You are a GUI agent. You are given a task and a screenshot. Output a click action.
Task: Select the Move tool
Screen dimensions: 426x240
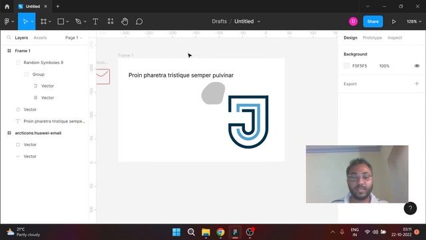click(25, 21)
